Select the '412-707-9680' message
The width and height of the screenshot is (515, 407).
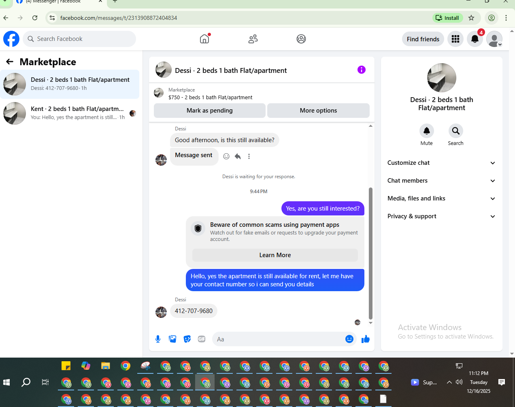[x=194, y=311]
